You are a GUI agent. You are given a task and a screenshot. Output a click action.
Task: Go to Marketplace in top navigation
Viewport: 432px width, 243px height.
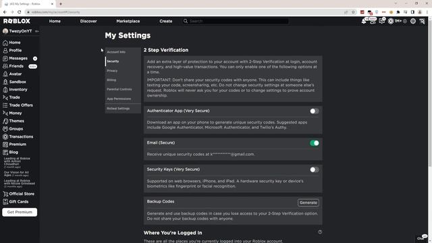[x=128, y=21]
